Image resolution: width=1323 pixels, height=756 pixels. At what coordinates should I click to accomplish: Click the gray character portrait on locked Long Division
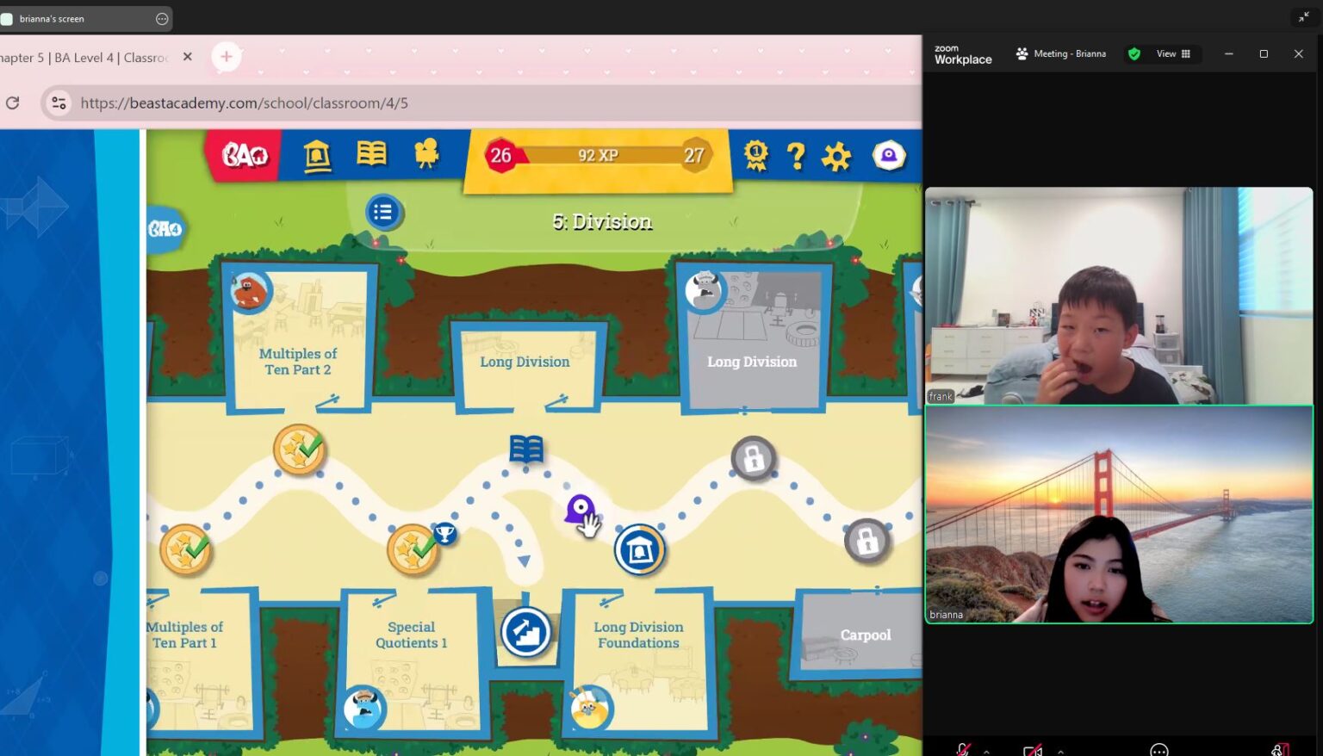click(705, 290)
